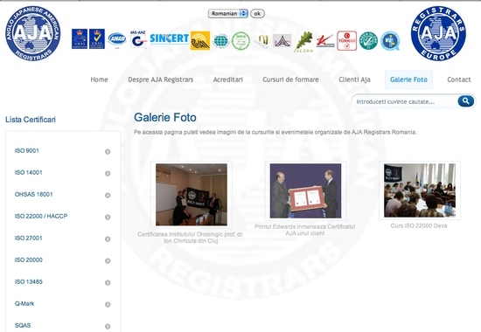Click the green circular seal logo
The height and width of the screenshot is (332, 481).
pos(240,41)
